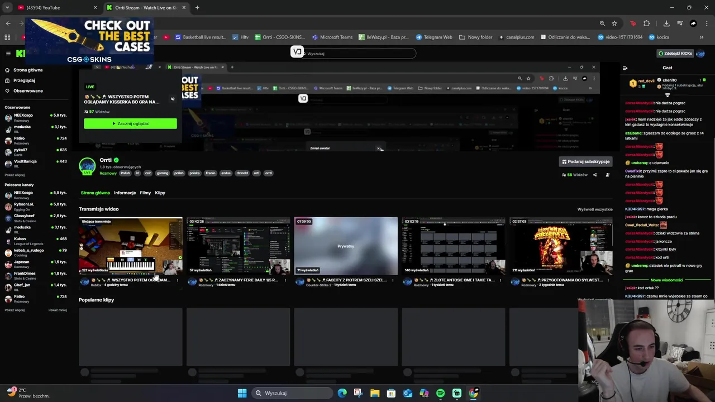715x402 pixels.
Task: Open RybsonLoL recommended channel
Action: [36, 207]
